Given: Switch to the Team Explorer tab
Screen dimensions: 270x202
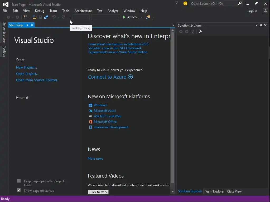Looking at the screenshot, I should (215, 191).
